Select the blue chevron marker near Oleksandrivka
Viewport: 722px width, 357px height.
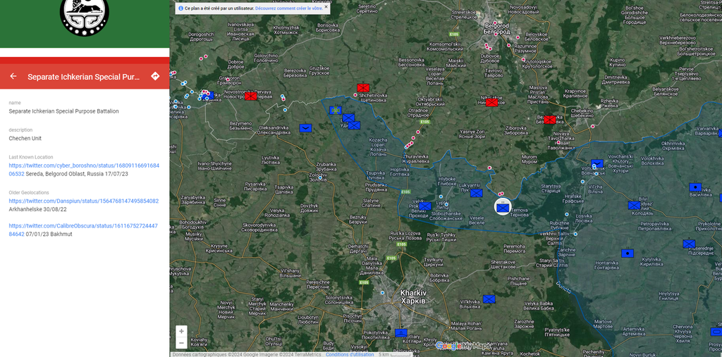click(305, 128)
